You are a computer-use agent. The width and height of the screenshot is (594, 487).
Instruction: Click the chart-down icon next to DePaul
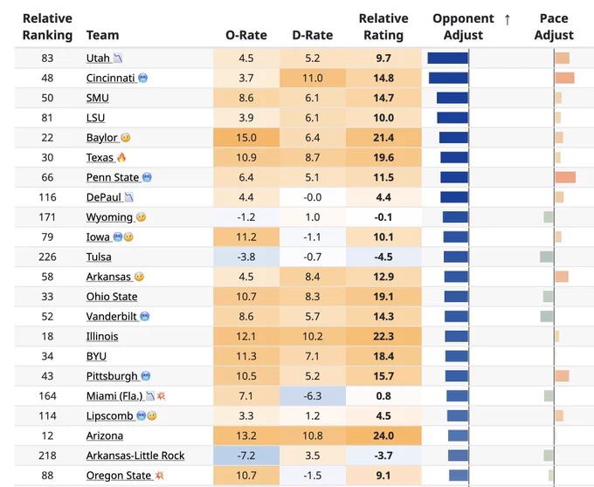129,197
